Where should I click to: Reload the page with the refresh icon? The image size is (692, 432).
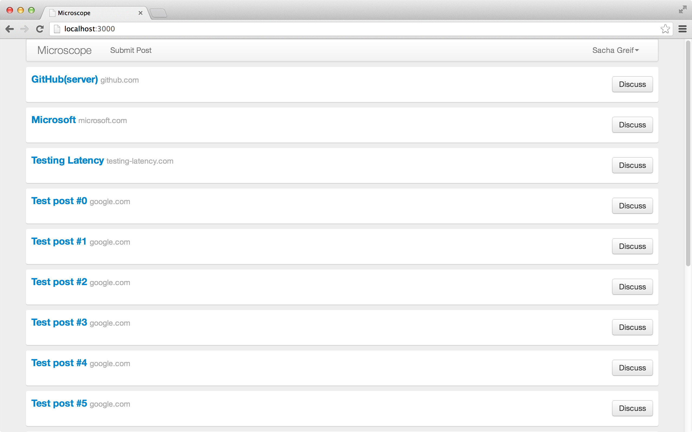coord(40,29)
